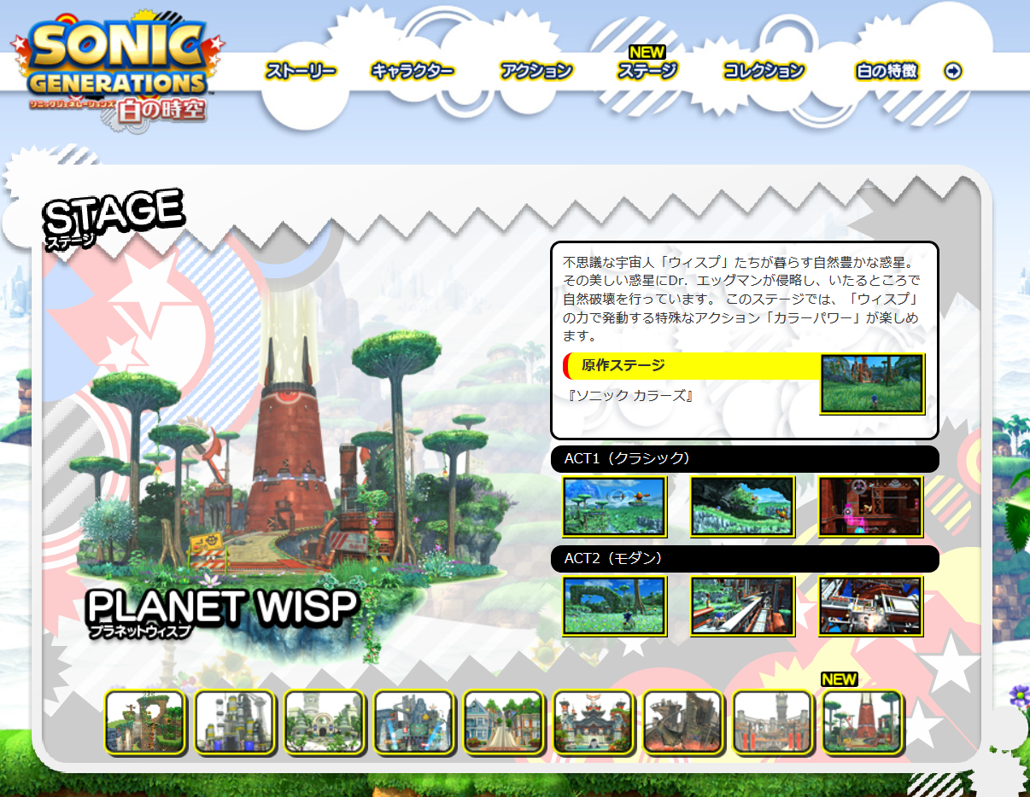Select the City Escape hillside street stage icon

tap(504, 722)
